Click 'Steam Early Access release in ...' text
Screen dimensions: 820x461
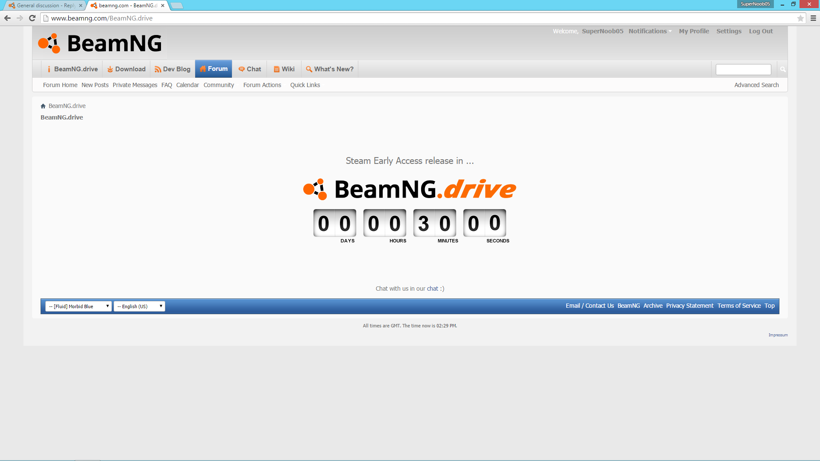click(410, 161)
